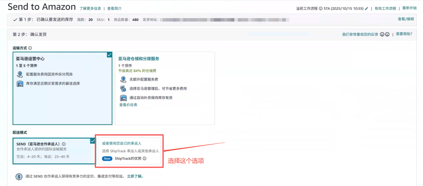Image resolution: width=423 pixels, height=186 pixels.
Task: Click the New badge in carrier card
Action: coord(107,159)
